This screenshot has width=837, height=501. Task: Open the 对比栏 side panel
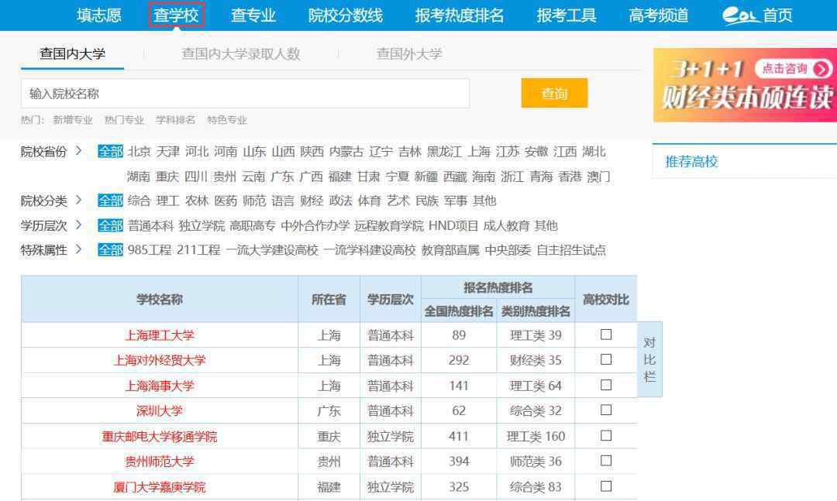tap(649, 359)
